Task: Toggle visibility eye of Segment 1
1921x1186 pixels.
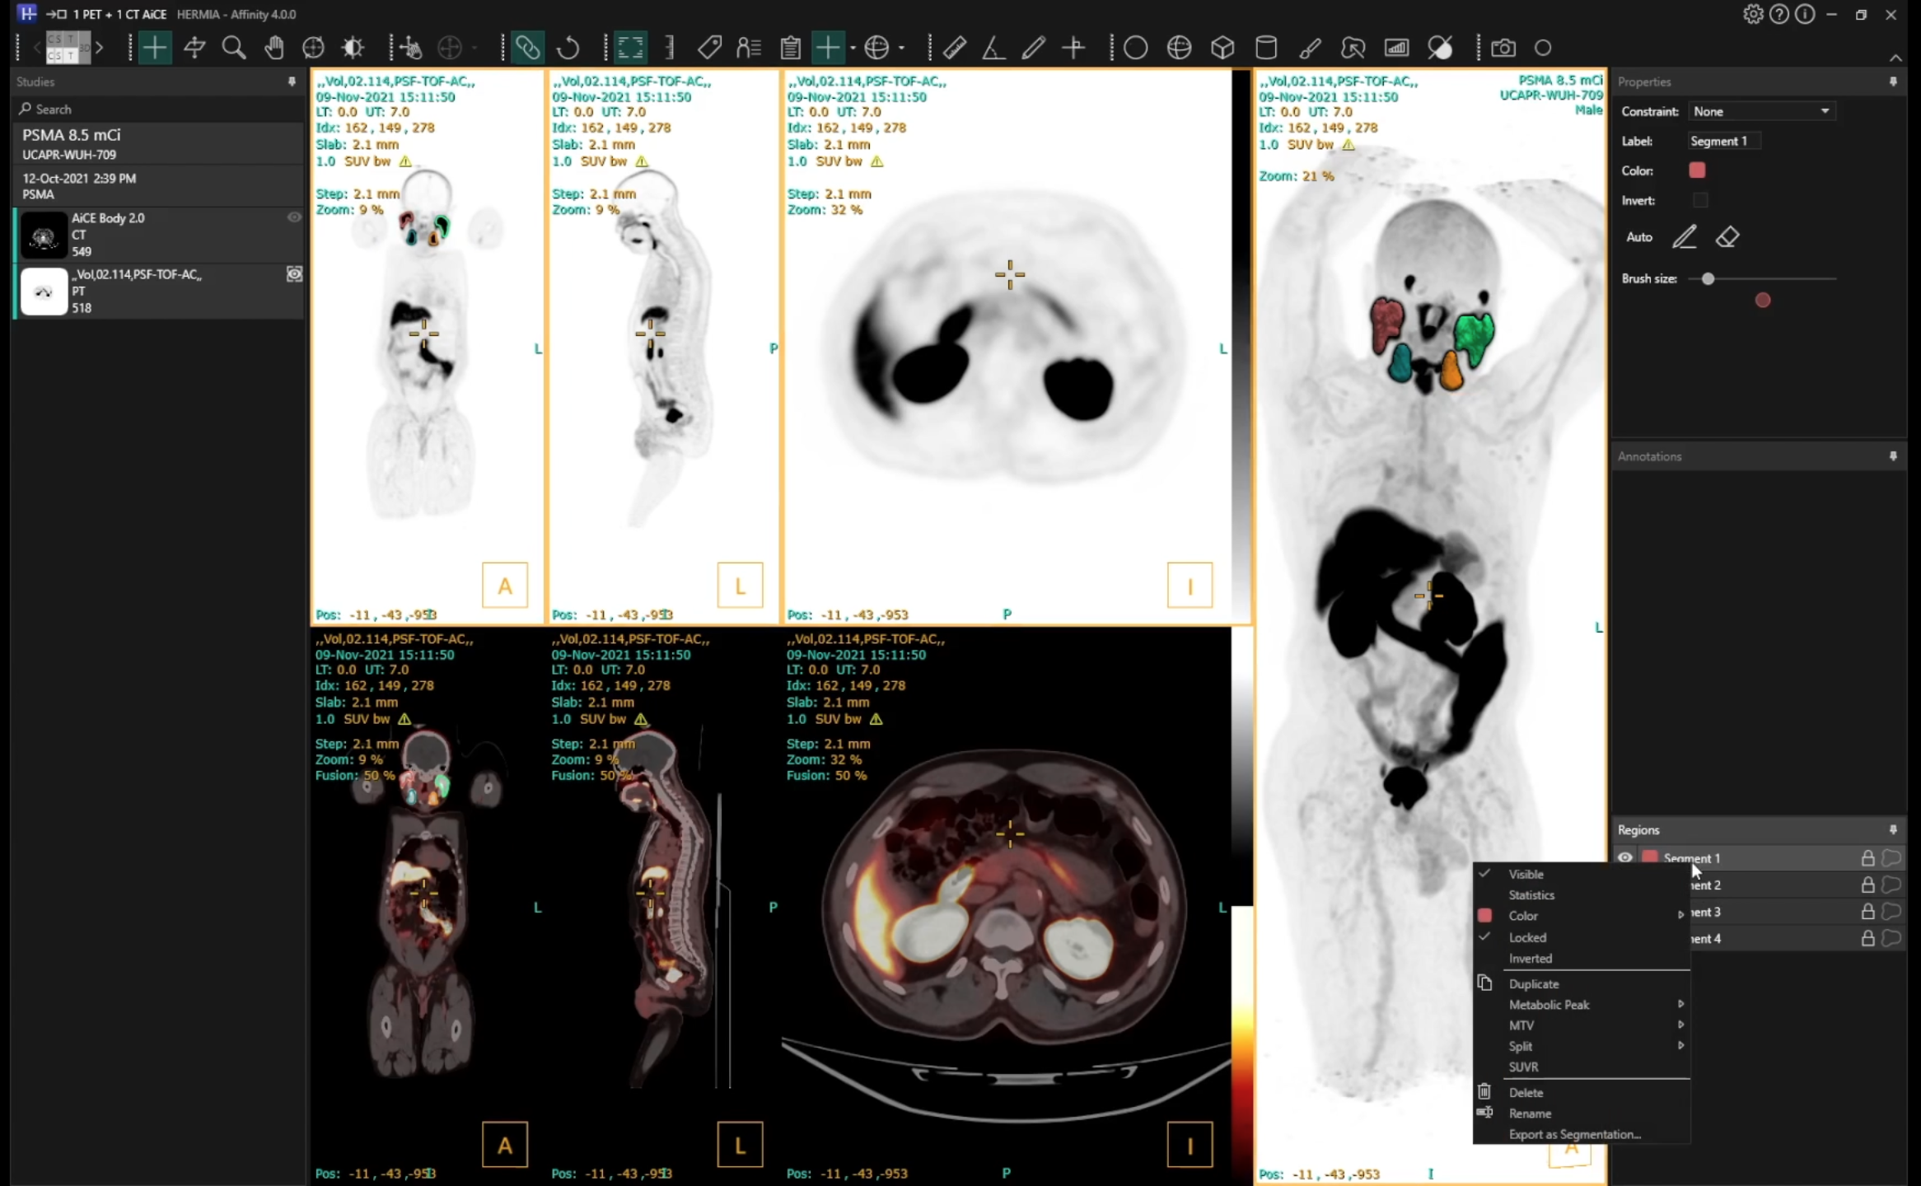Action: (1624, 857)
